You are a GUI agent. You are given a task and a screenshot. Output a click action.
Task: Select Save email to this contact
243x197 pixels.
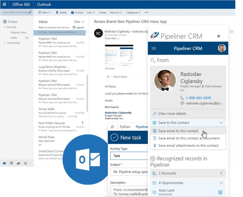point(188,131)
